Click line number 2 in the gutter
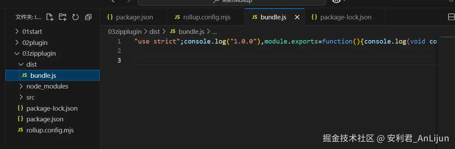This screenshot has height=149, width=455. click(x=119, y=51)
